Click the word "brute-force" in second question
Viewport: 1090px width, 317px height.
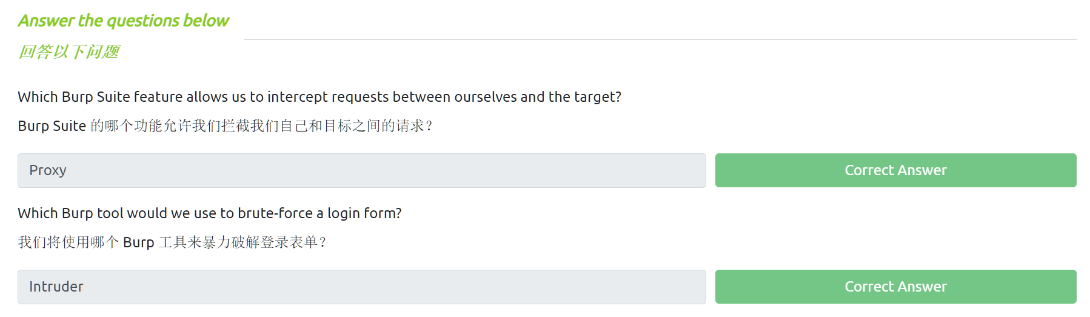click(275, 213)
